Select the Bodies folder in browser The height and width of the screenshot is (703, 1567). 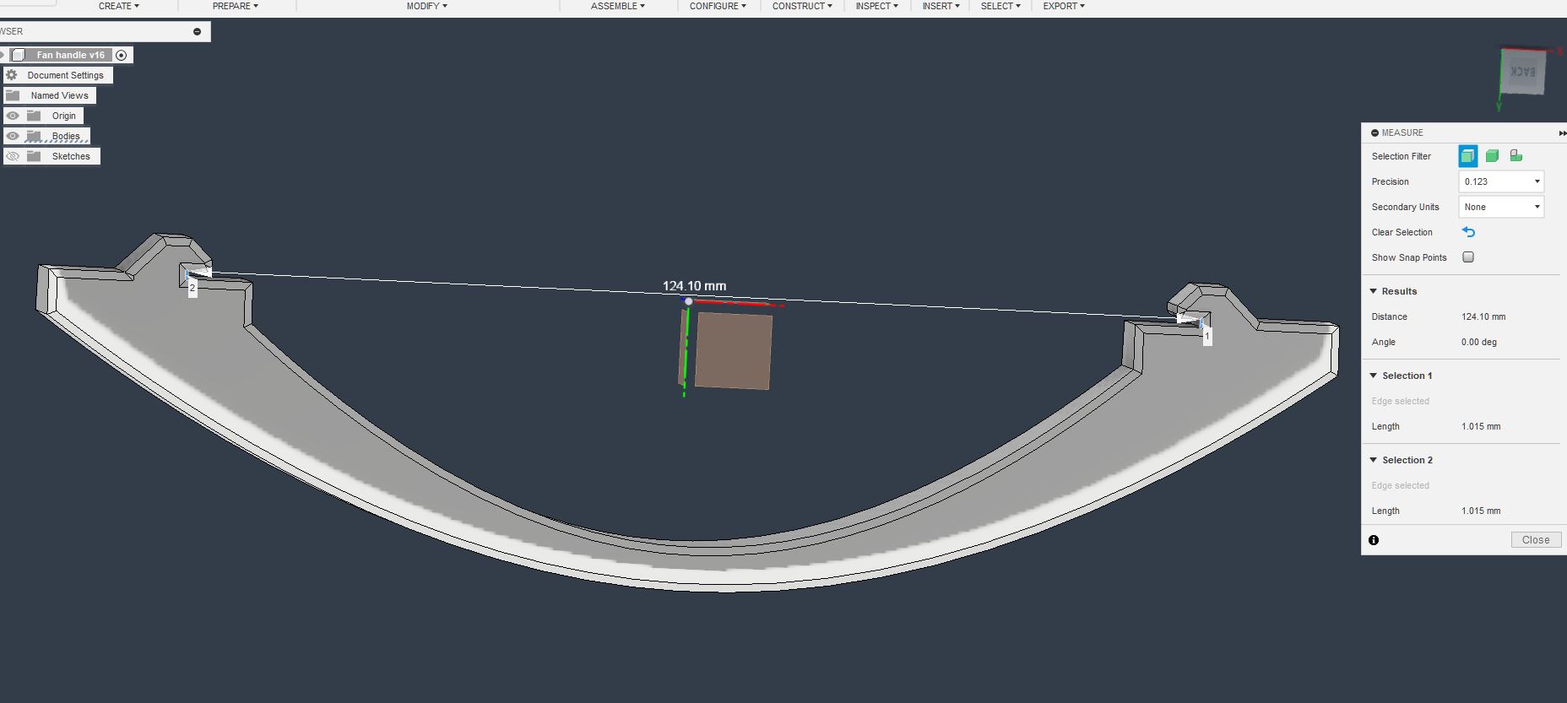coord(65,136)
